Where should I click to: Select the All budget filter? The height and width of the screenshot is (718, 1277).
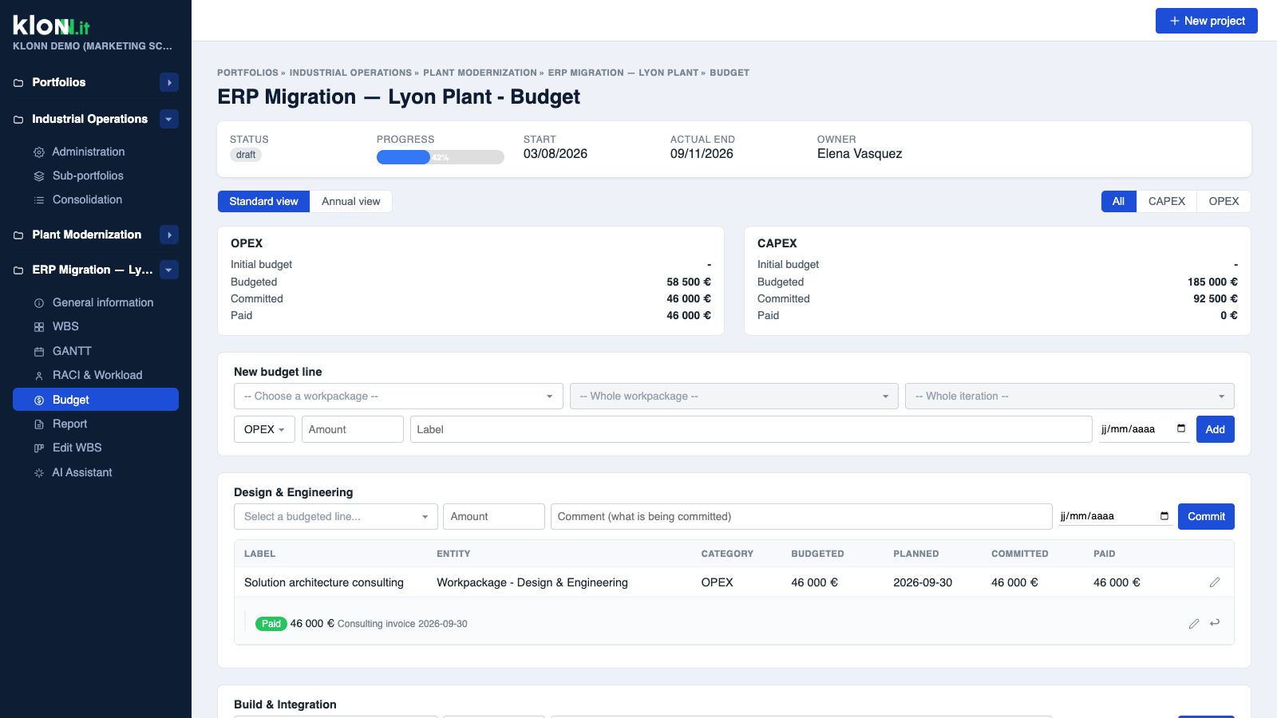click(1118, 202)
